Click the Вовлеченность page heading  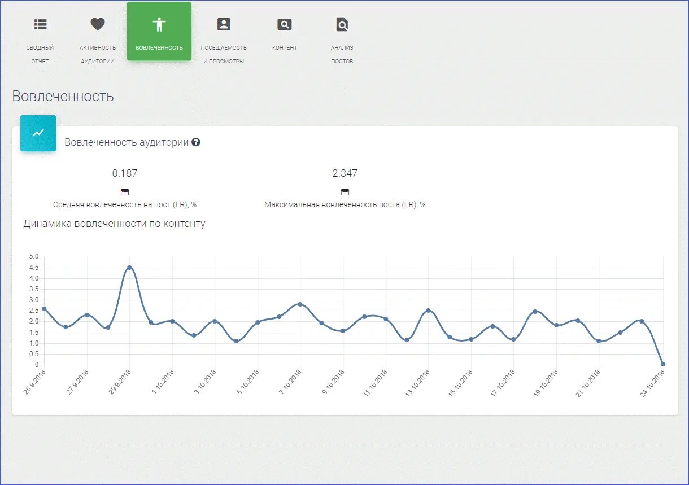click(x=63, y=96)
